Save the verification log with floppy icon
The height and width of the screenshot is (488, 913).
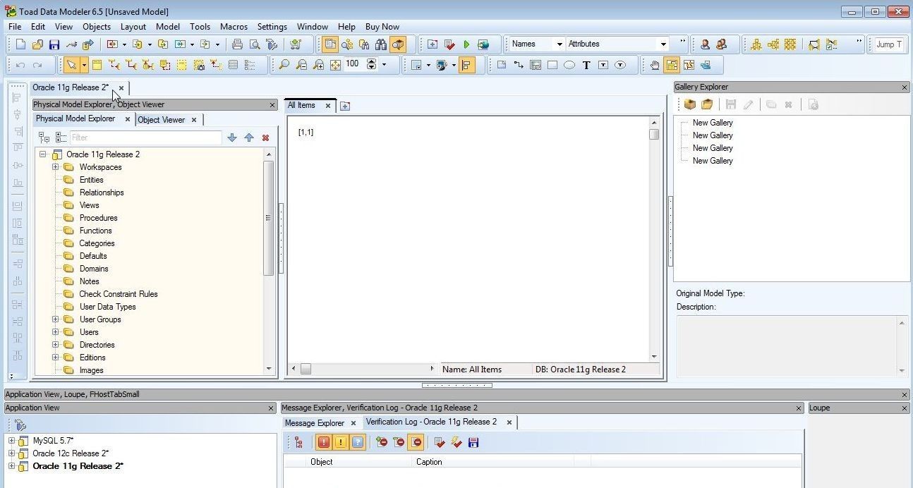(473, 442)
